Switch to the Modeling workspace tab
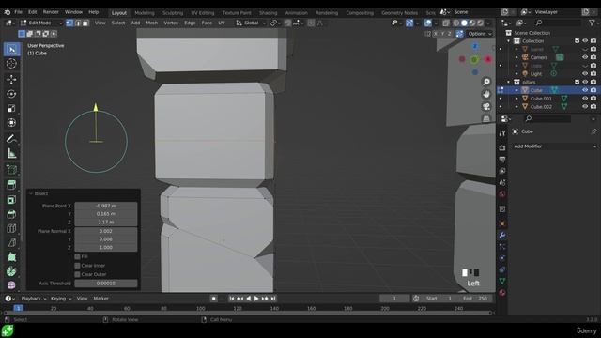Viewport: 601px width, 338px height. coord(145,12)
